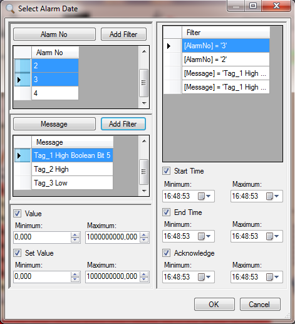Open calendar for End Time minimum

point(204,236)
